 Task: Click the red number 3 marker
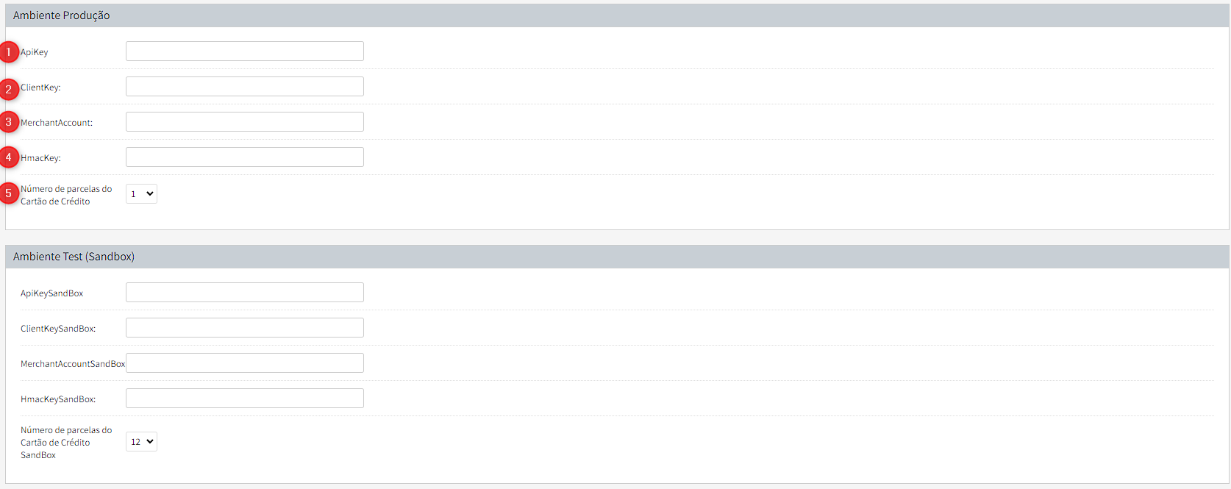coord(9,122)
